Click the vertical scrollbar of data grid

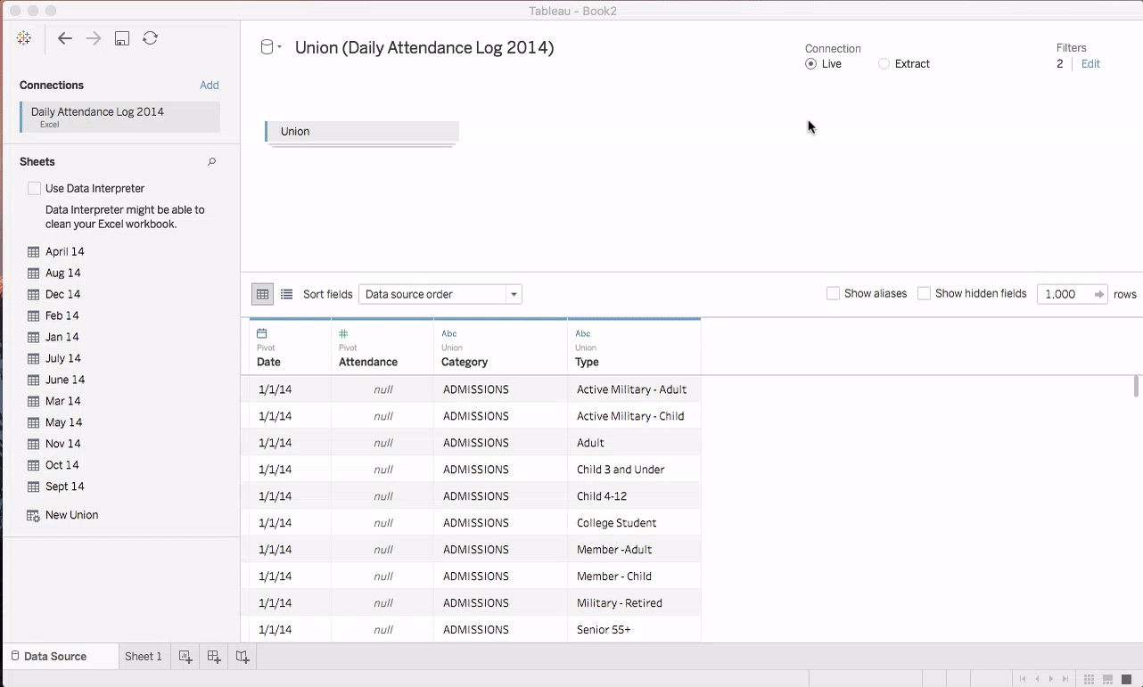(x=1136, y=387)
